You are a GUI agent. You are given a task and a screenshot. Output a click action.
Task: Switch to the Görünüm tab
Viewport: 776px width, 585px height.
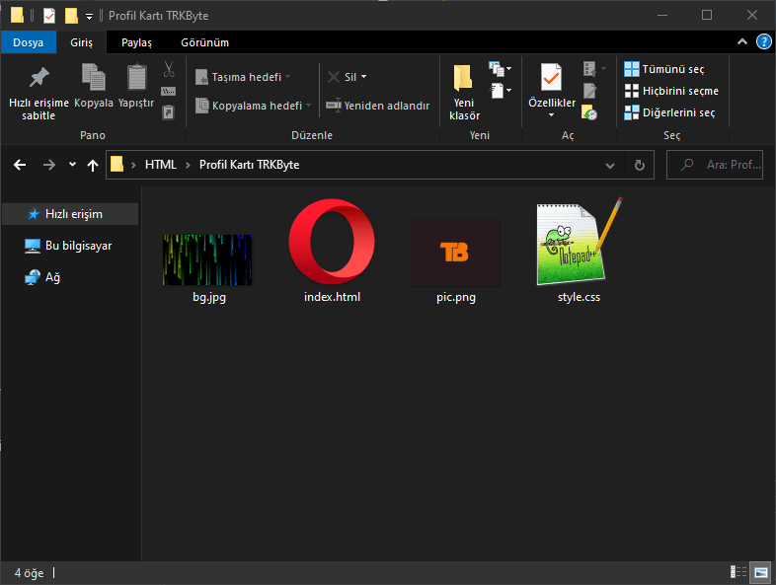[205, 42]
